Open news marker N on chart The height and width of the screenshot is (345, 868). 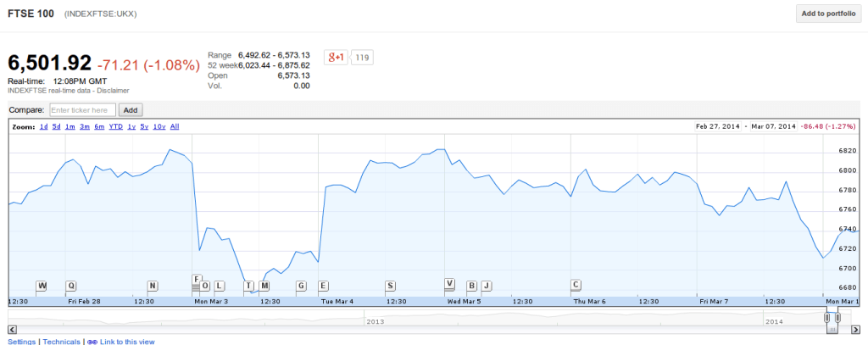tap(153, 286)
